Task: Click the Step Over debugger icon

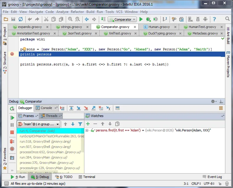Action: [x=71, y=108]
